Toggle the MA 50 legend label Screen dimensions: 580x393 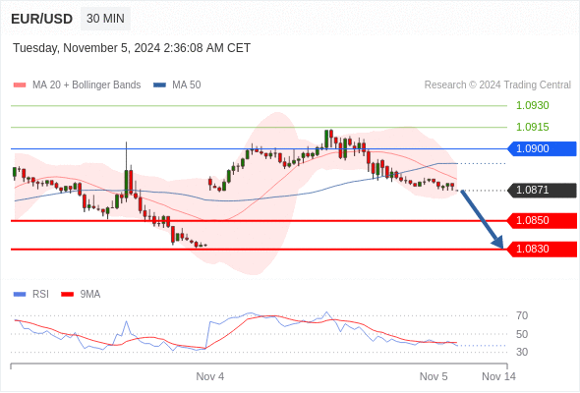pyautogui.click(x=187, y=85)
